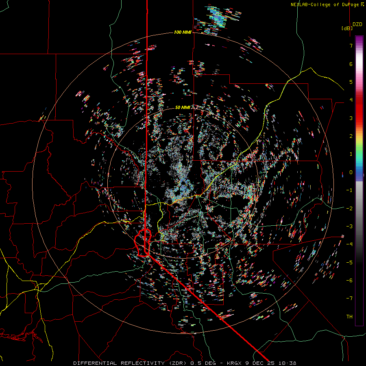Image resolution: width=366 pixels, height=366 pixels.
Task: Select the 7 value on the dB scale
Action: coord(351,46)
